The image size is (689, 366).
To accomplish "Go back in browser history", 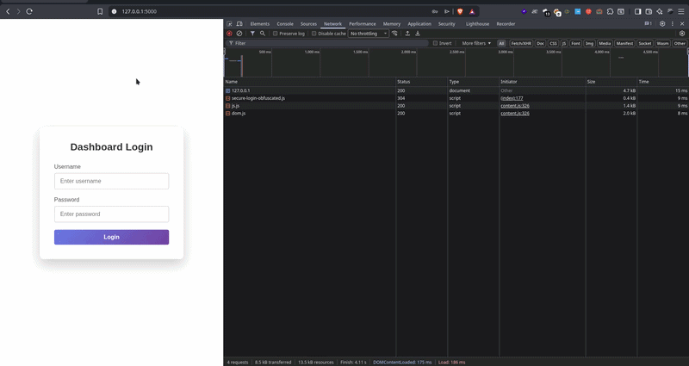I will 8,11.
